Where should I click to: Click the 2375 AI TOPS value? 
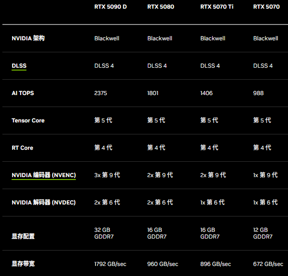click(101, 93)
